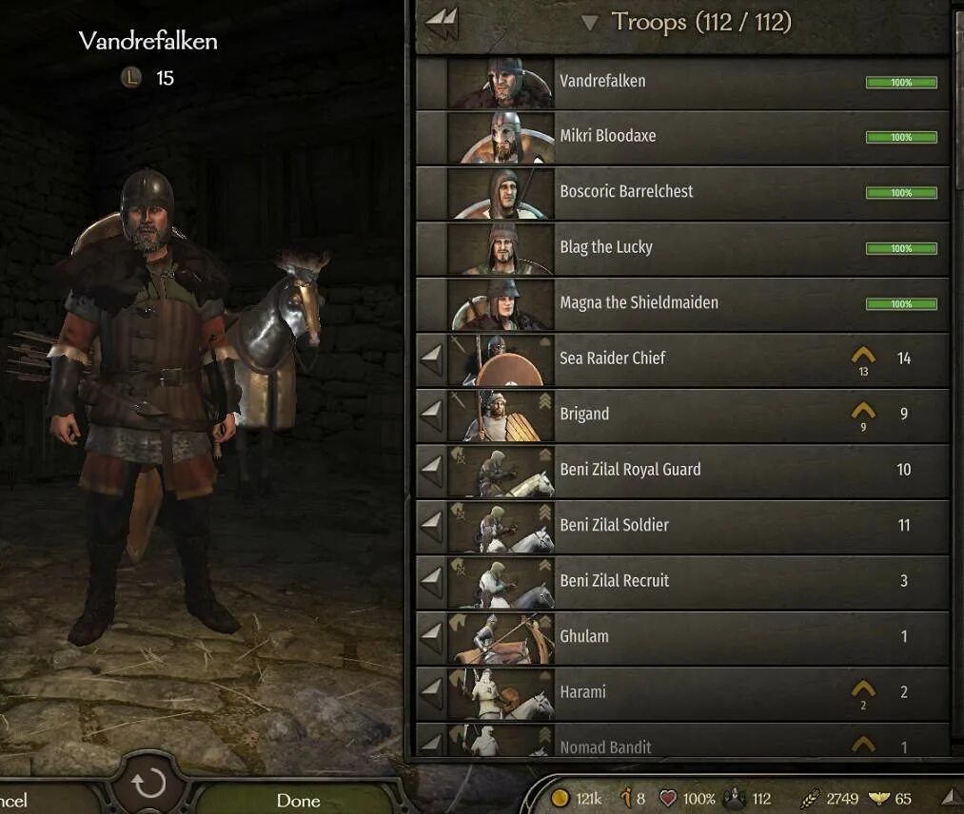
Task: Collapse the Troops list triangle
Action: tap(589, 24)
